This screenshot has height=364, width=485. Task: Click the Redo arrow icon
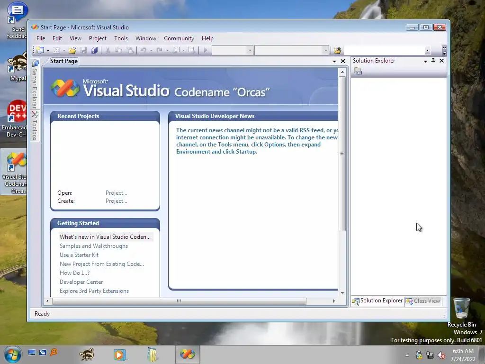tap(159, 50)
